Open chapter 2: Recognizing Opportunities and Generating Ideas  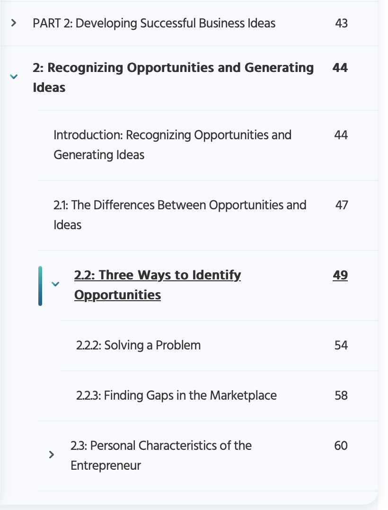pyautogui.click(x=173, y=77)
